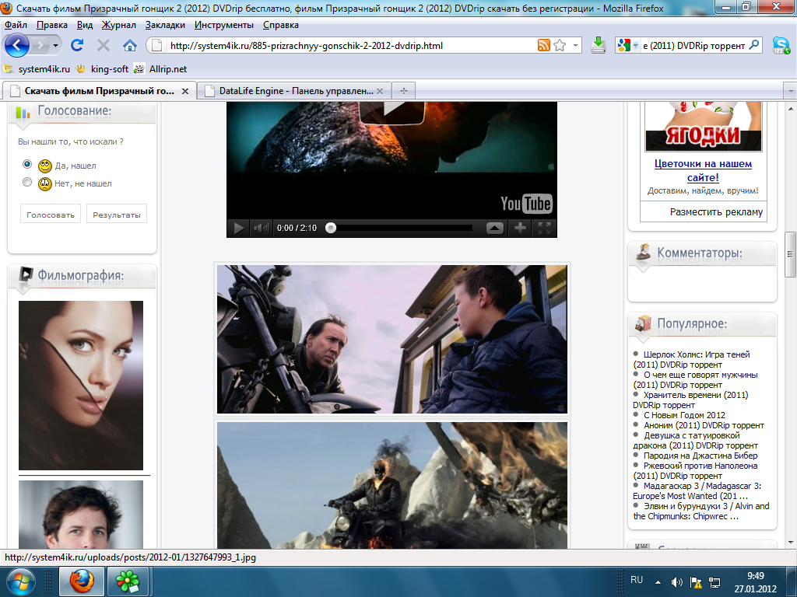Reload the page with the refresh icon

(77, 45)
